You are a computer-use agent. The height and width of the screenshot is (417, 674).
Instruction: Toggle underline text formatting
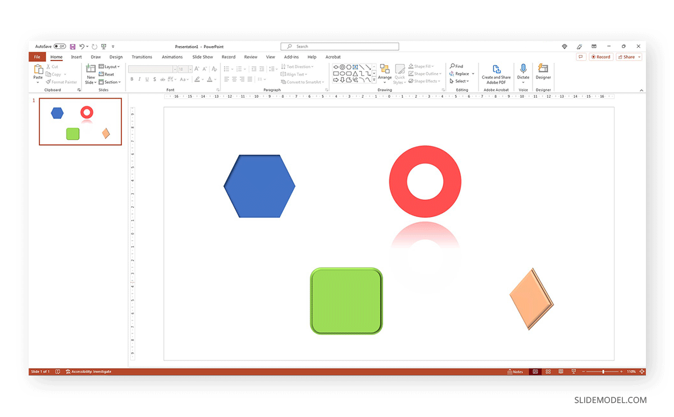(147, 79)
